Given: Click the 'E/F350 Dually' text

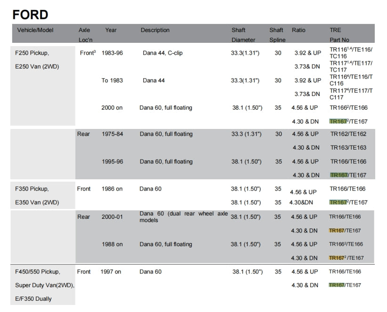Looking at the screenshot, I should 33,299.
